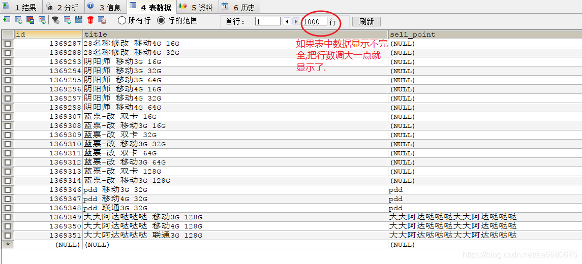Click the id cell 1369347
The width and height of the screenshot is (582, 264).
[x=48, y=199]
